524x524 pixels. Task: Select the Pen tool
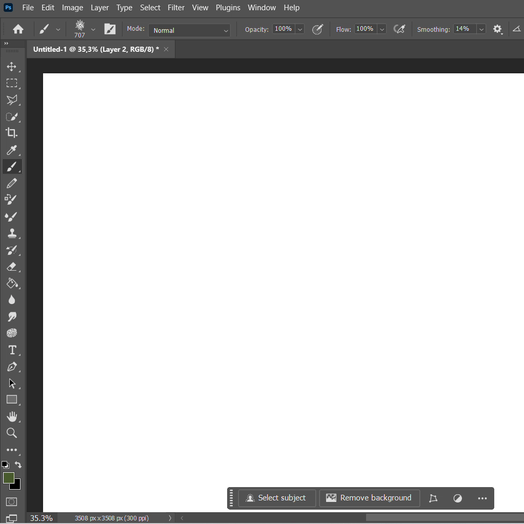coord(12,367)
